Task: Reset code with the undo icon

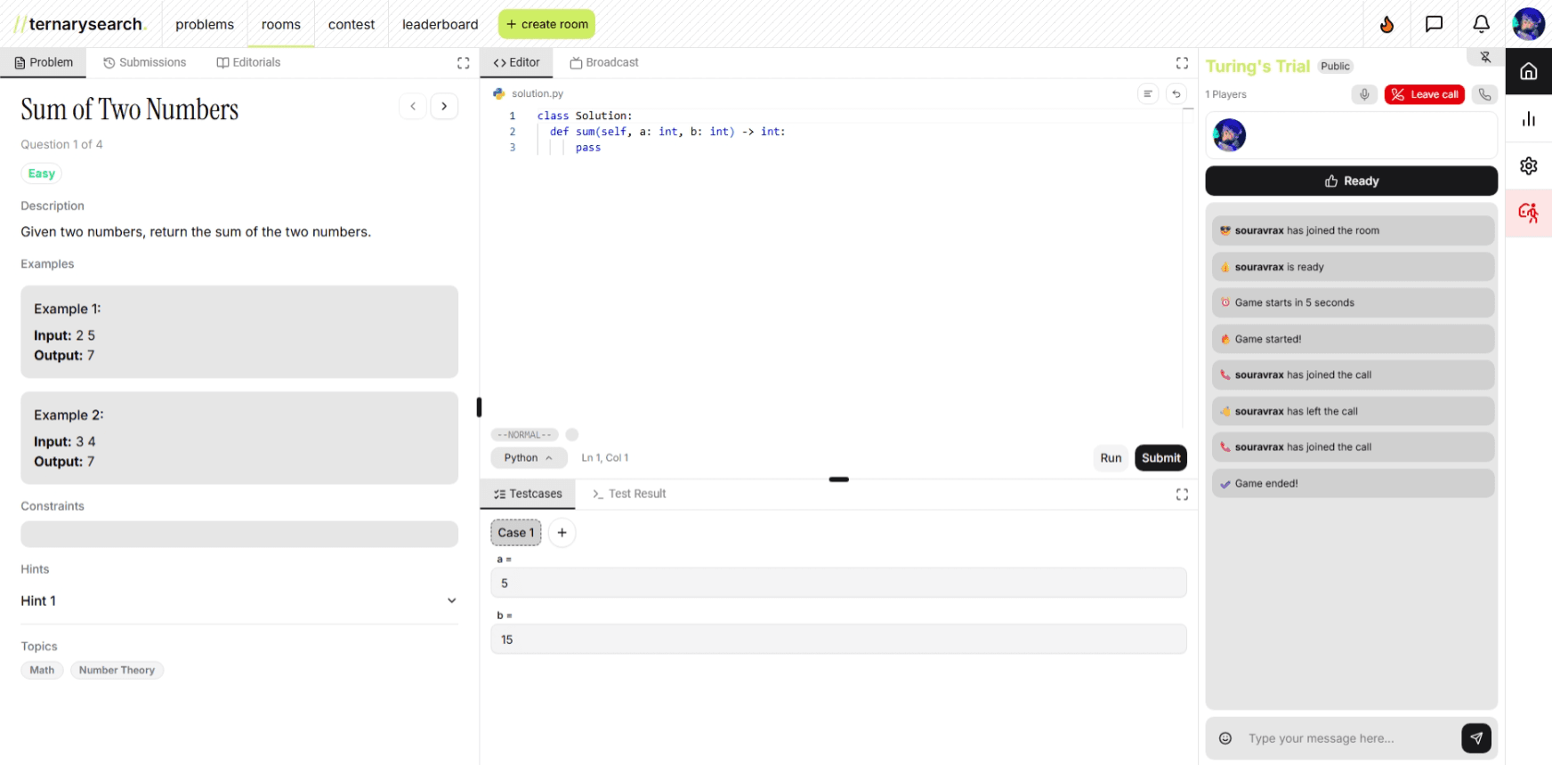Action: (x=1176, y=93)
